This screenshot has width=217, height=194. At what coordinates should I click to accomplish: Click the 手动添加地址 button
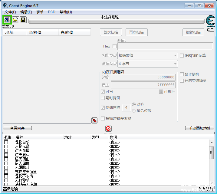click(x=199, y=128)
